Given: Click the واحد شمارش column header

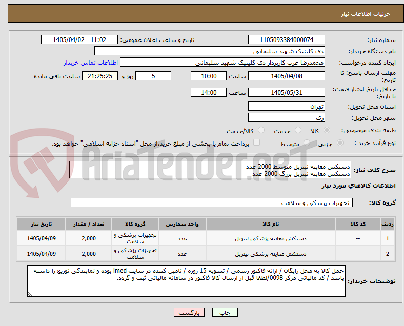Looking at the screenshot, I should [183, 224].
